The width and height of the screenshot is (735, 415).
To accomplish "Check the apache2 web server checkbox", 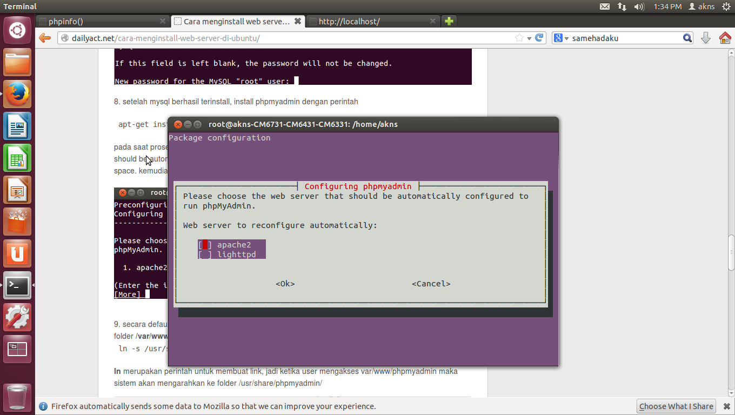I will tap(204, 244).
